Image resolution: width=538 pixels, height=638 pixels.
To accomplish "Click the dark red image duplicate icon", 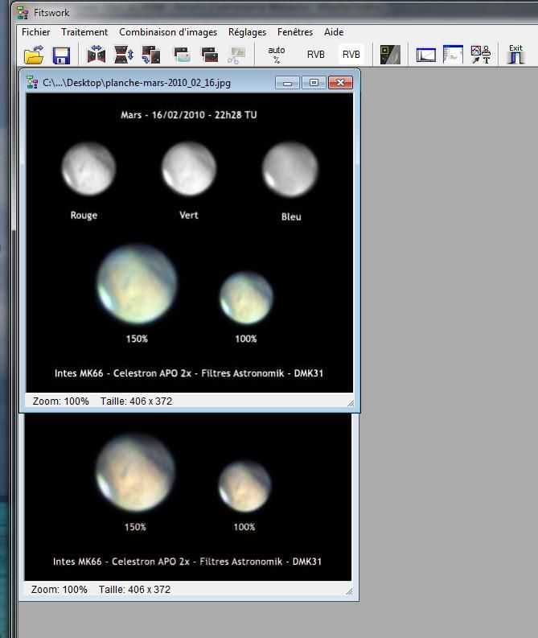I will (209, 55).
